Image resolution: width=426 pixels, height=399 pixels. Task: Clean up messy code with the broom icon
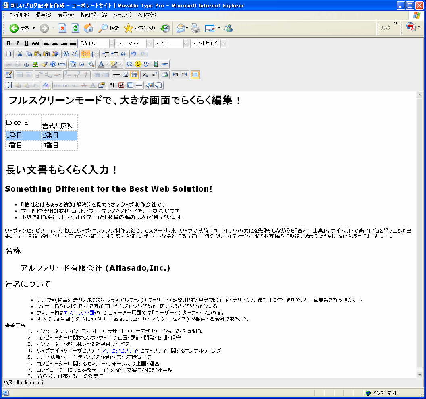pos(45,64)
